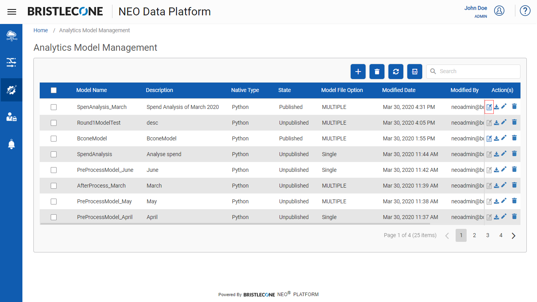Open publish document icon for SpenAnalysis_March
The width and height of the screenshot is (537, 302).
(489, 107)
